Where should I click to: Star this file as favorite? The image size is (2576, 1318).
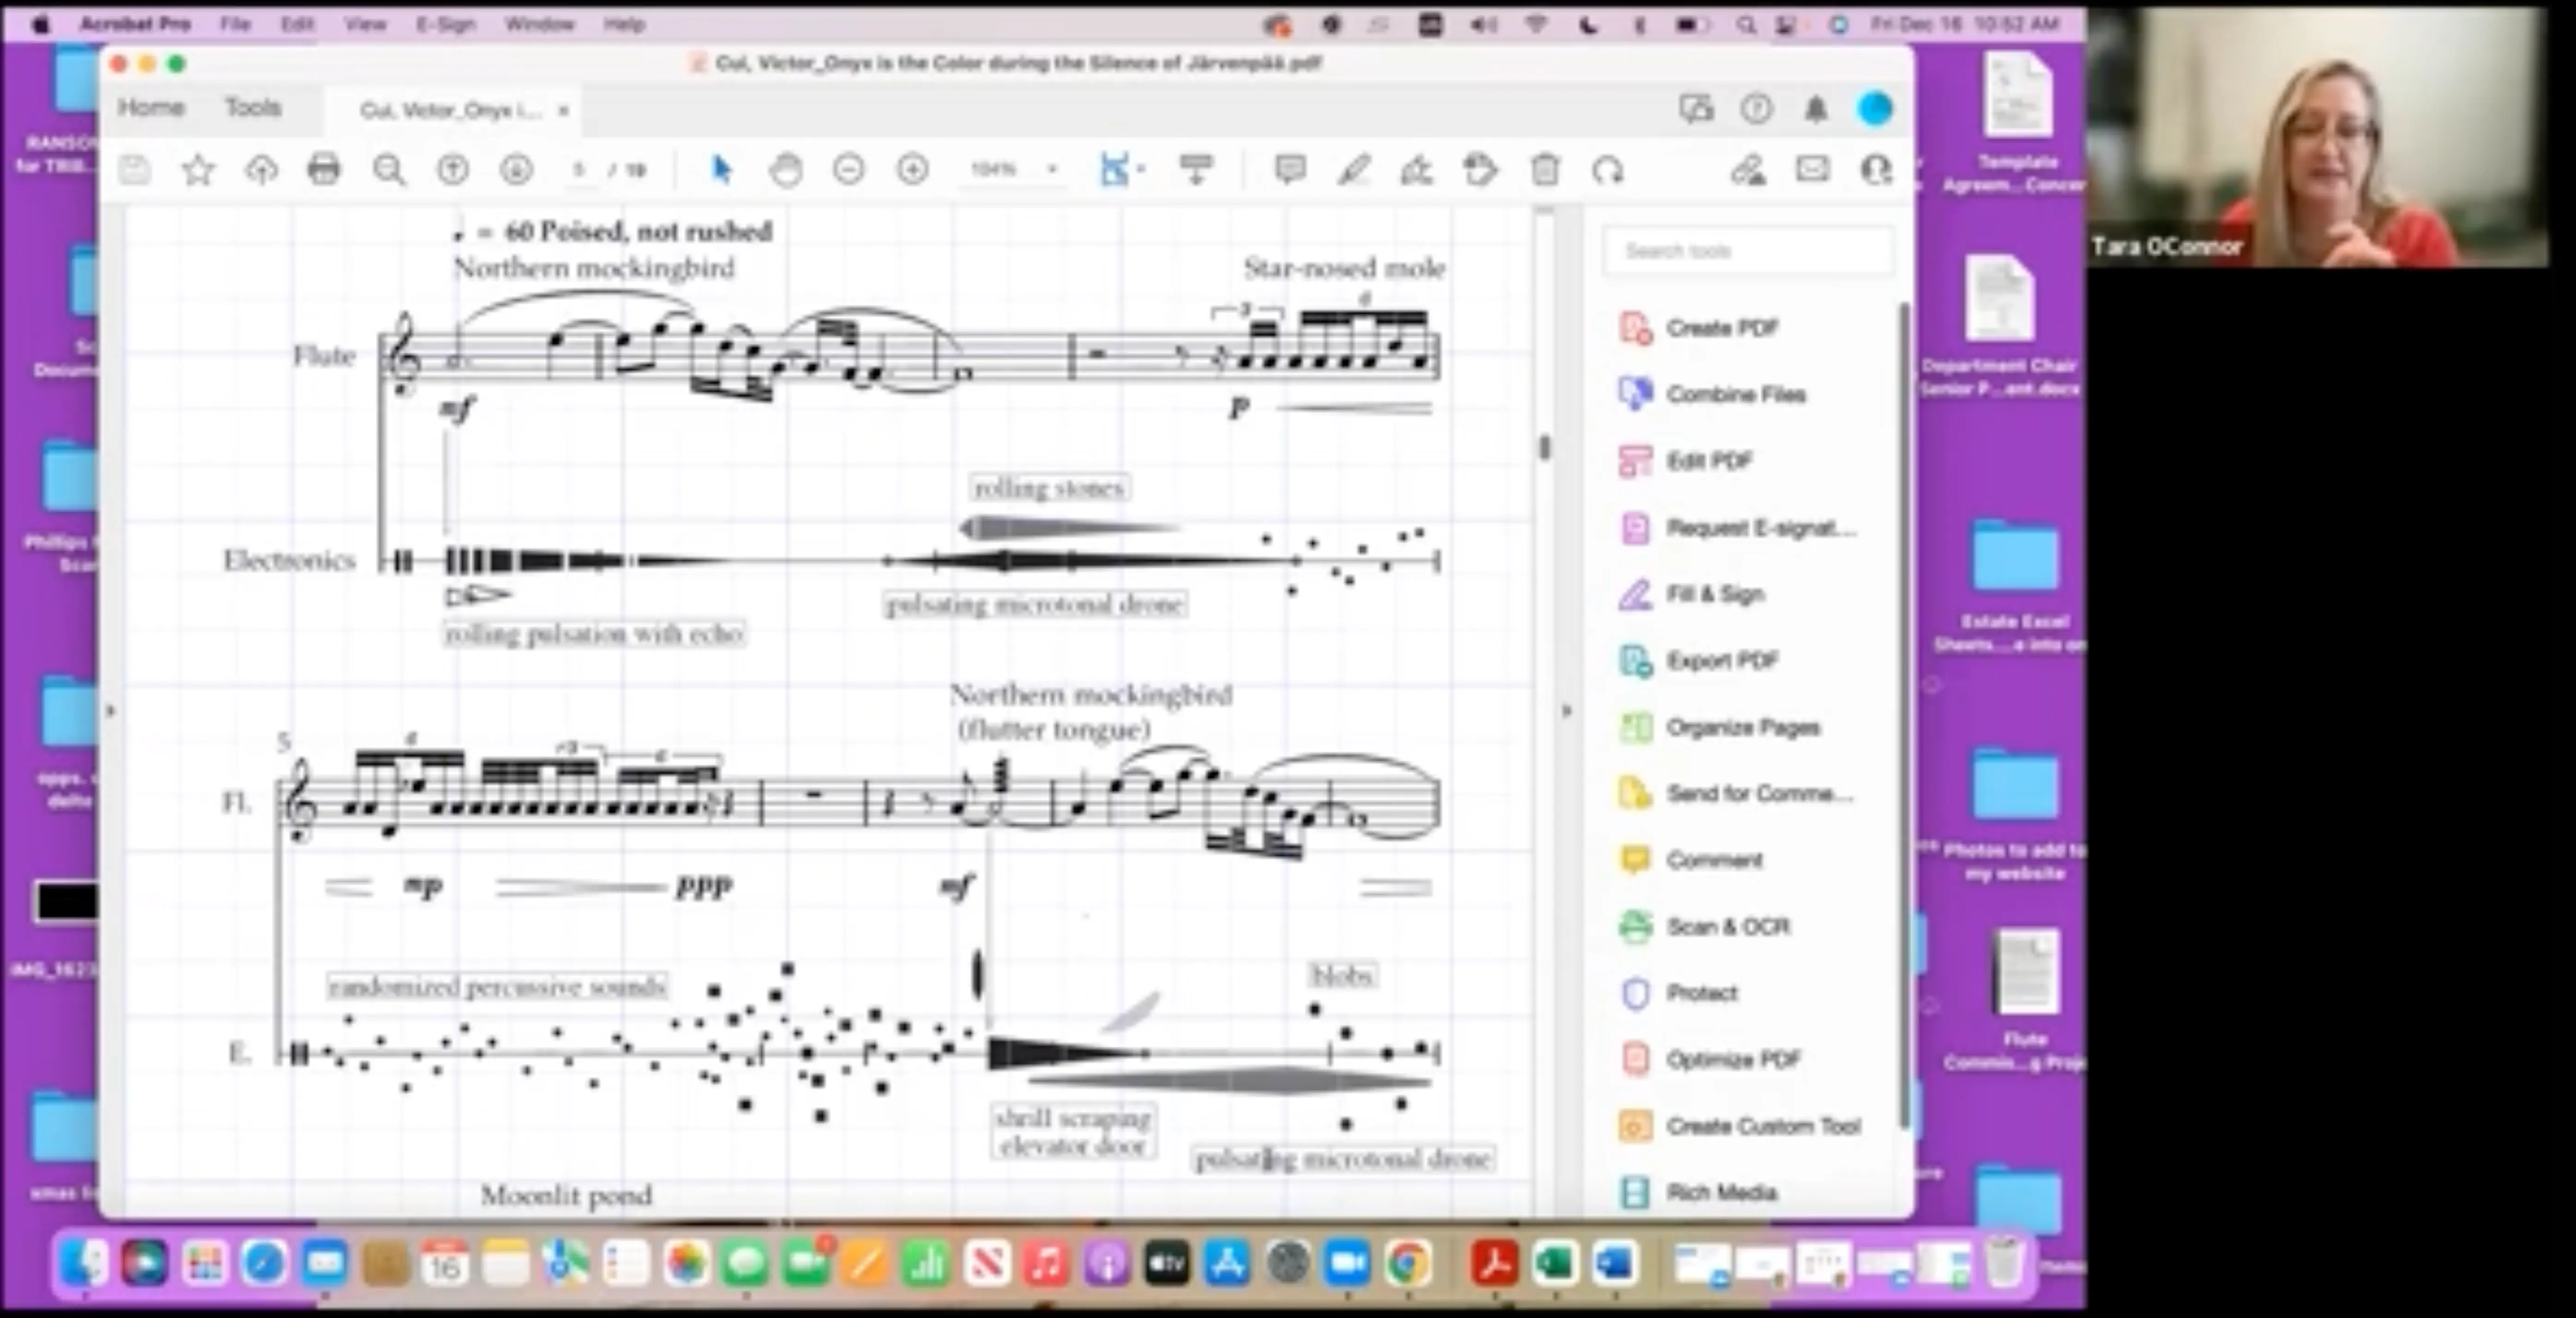[x=198, y=170]
